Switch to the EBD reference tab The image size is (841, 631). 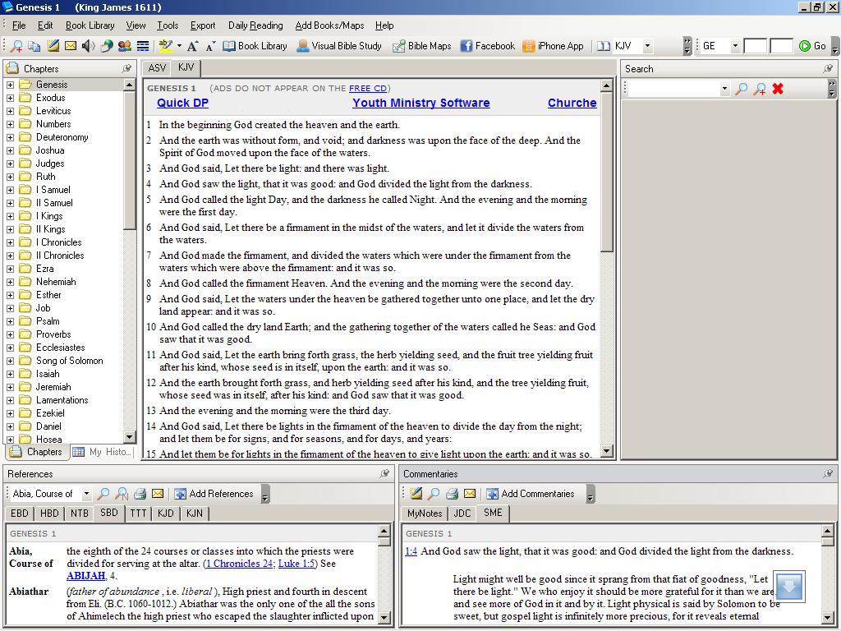coord(20,514)
